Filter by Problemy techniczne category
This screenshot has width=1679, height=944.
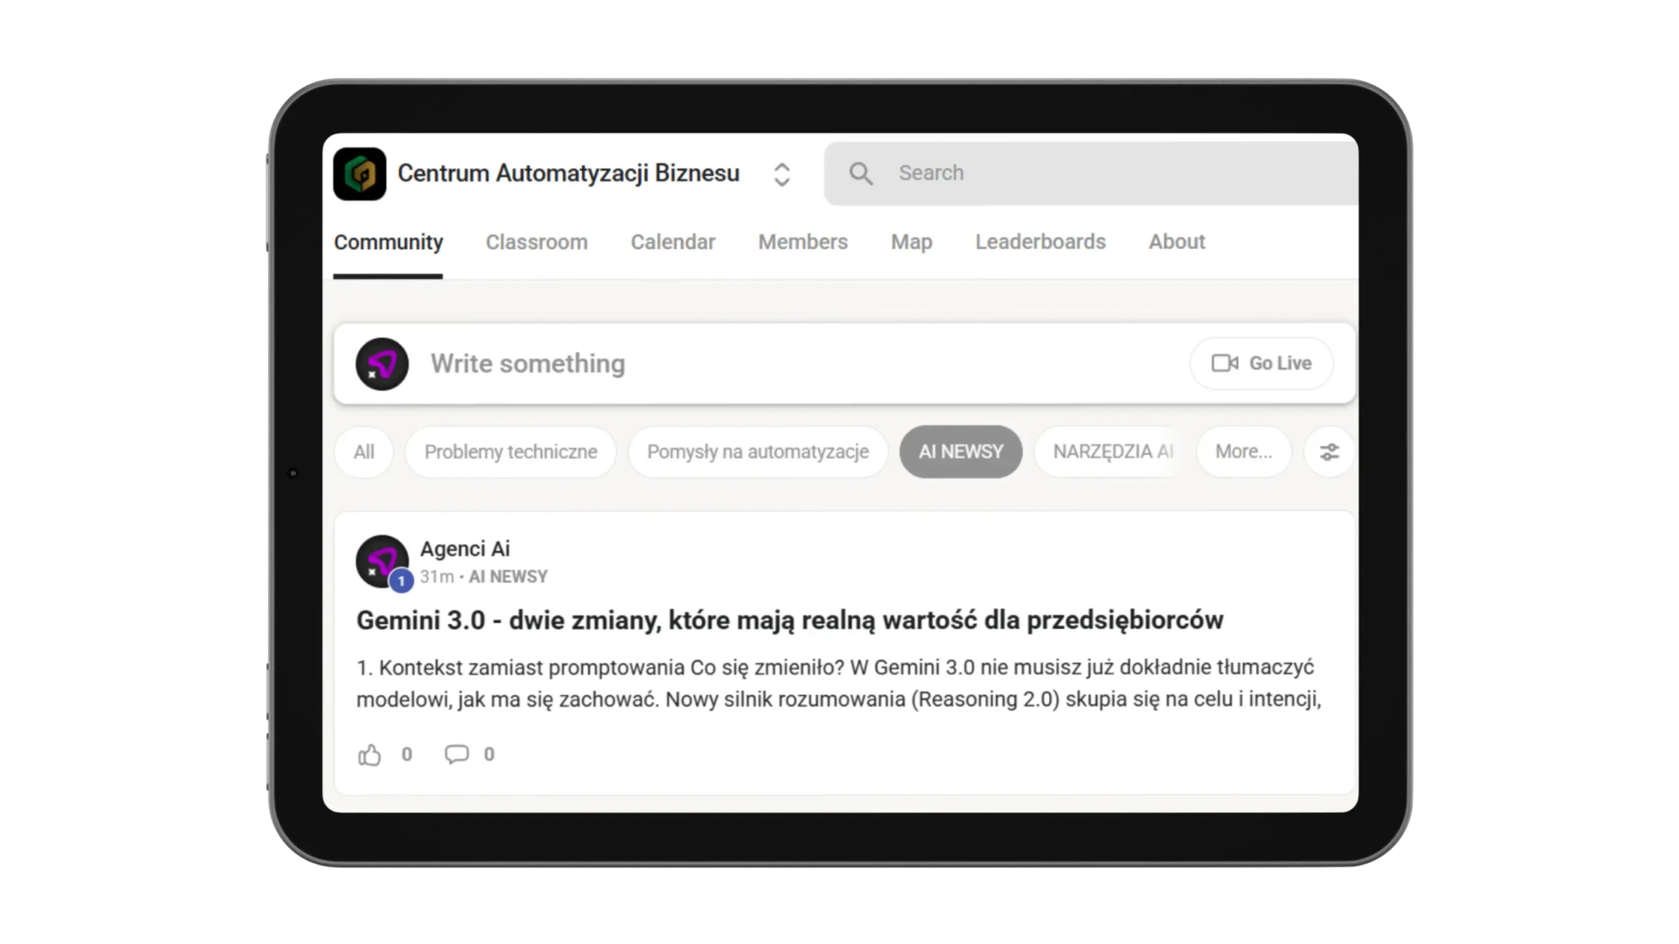point(510,452)
